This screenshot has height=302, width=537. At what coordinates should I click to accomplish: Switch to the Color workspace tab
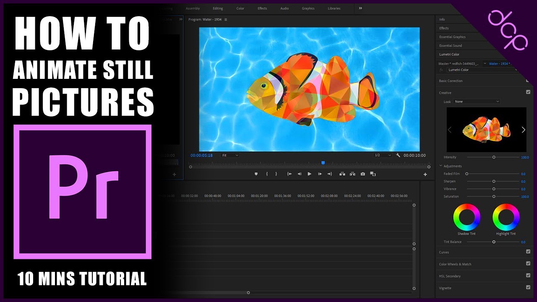click(240, 8)
